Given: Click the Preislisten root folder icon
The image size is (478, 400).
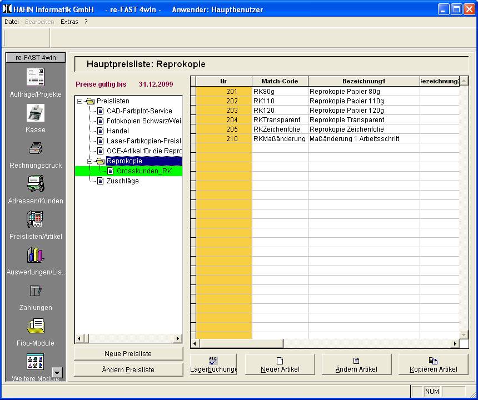Looking at the screenshot, I should pos(90,101).
